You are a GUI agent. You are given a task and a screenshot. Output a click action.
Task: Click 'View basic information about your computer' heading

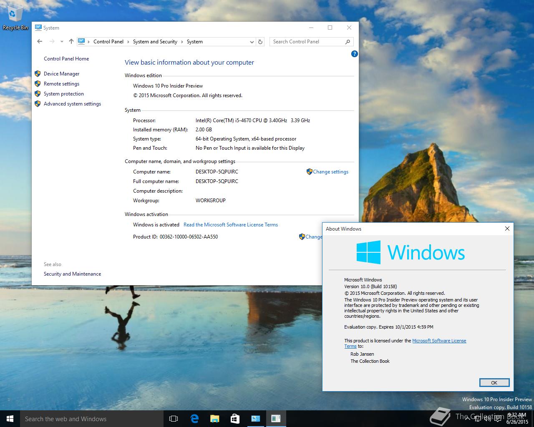[189, 63]
